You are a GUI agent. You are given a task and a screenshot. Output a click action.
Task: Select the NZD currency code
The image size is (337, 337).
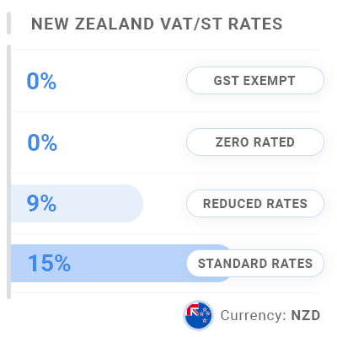[x=306, y=315]
